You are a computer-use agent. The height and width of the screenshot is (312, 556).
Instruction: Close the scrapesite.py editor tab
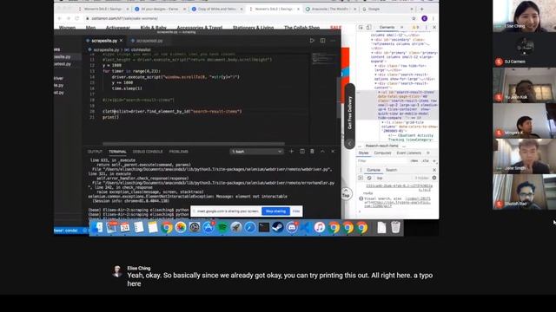pyautogui.click(x=122, y=41)
